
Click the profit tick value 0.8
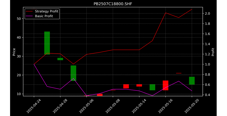207,74
